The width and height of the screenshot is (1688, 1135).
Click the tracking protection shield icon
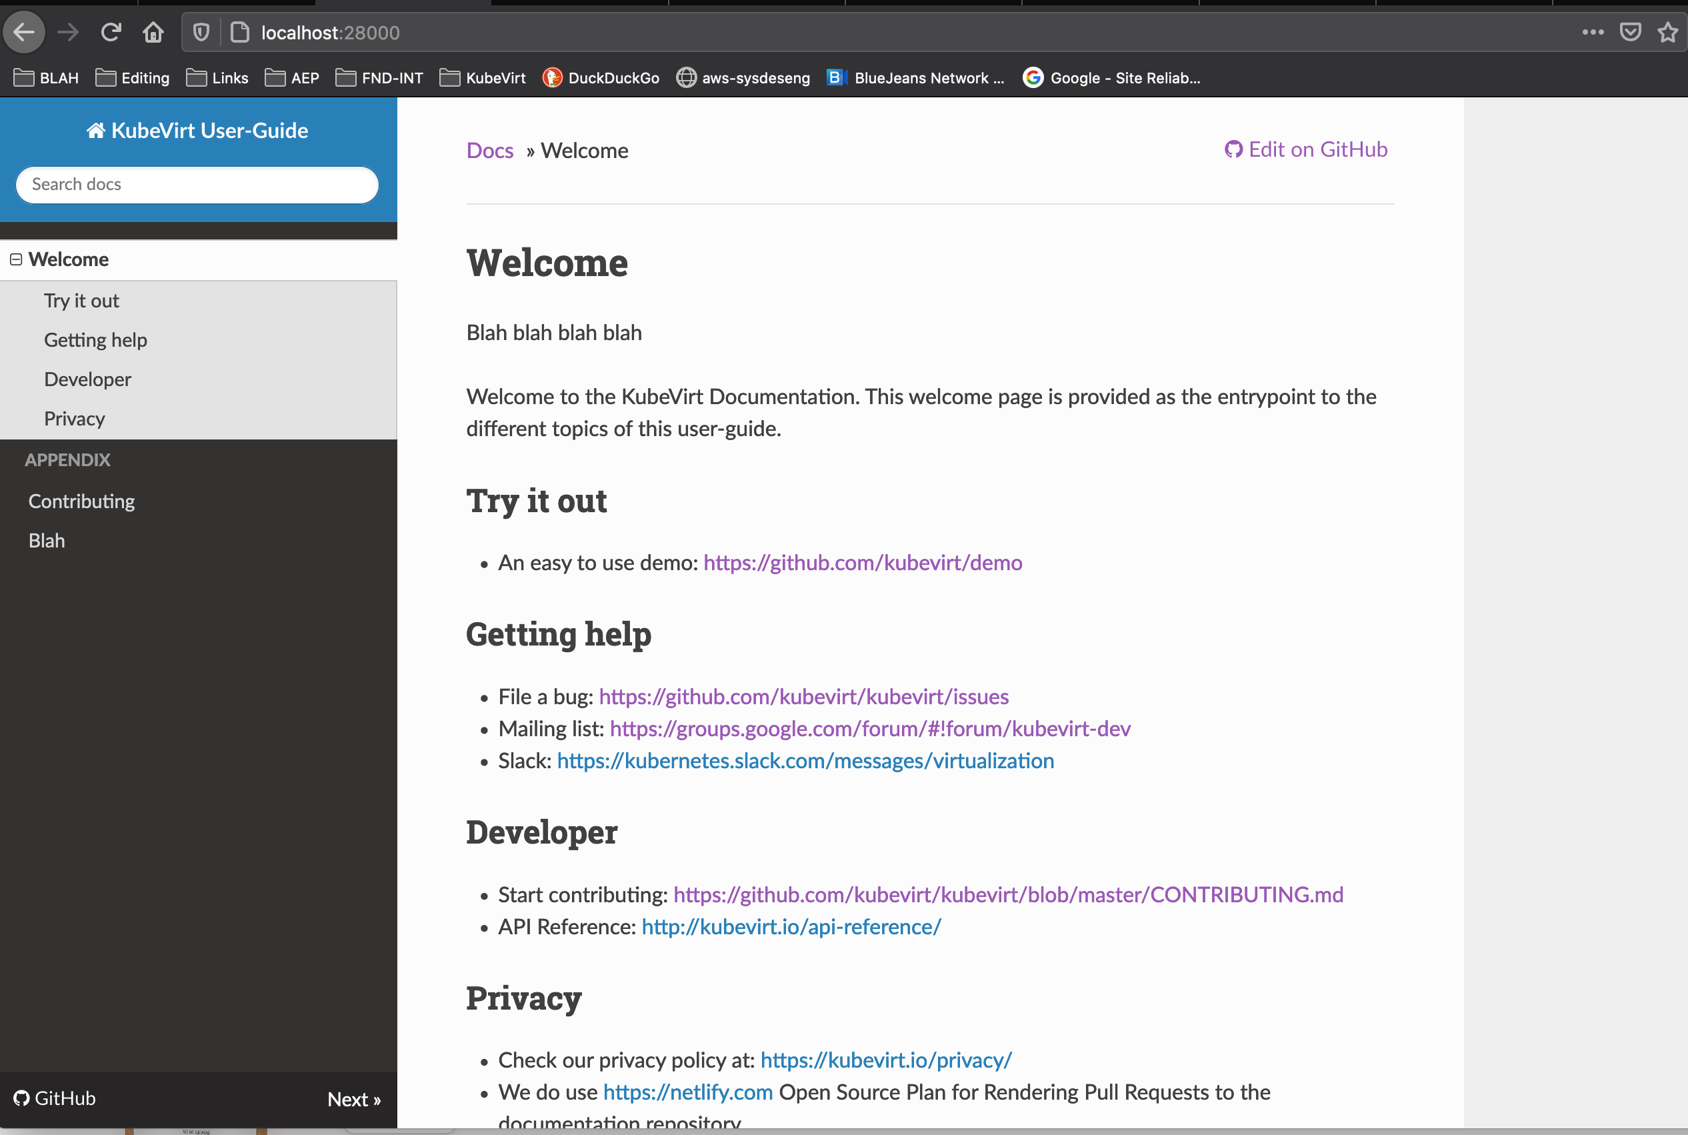tap(201, 32)
